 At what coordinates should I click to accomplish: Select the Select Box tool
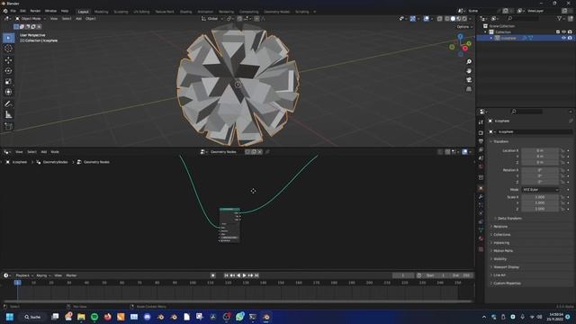[8, 38]
